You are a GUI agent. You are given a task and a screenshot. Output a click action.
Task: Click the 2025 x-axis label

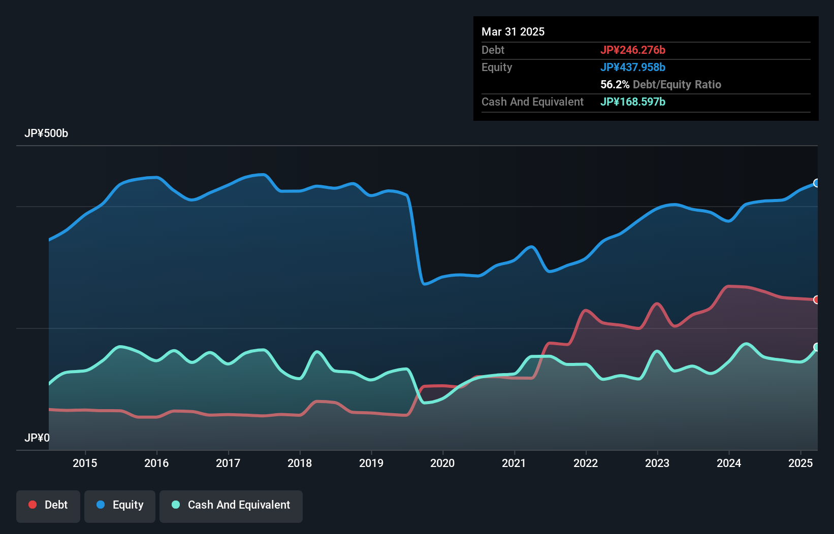click(800, 463)
